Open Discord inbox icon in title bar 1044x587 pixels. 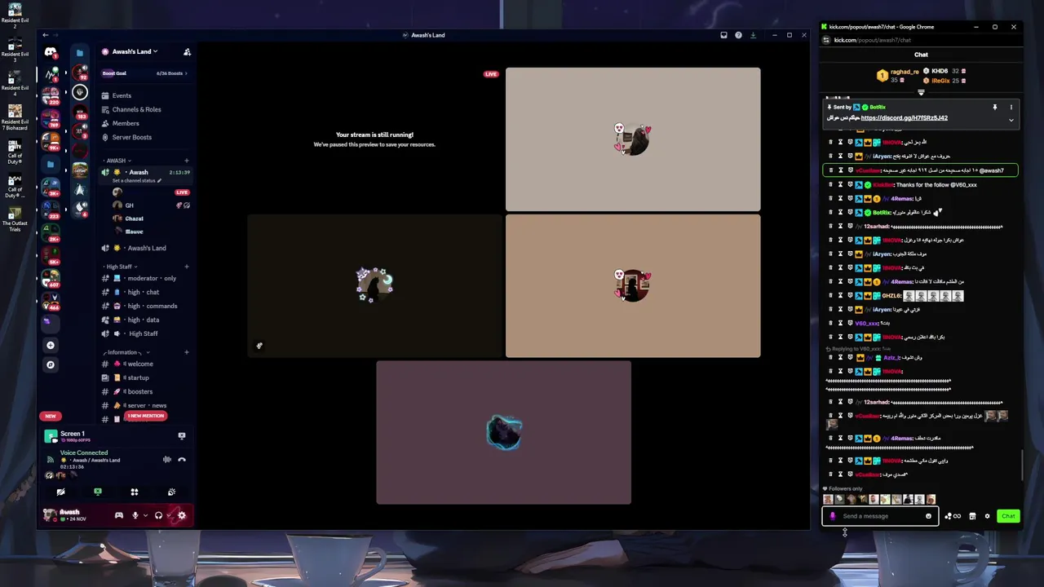click(x=723, y=35)
